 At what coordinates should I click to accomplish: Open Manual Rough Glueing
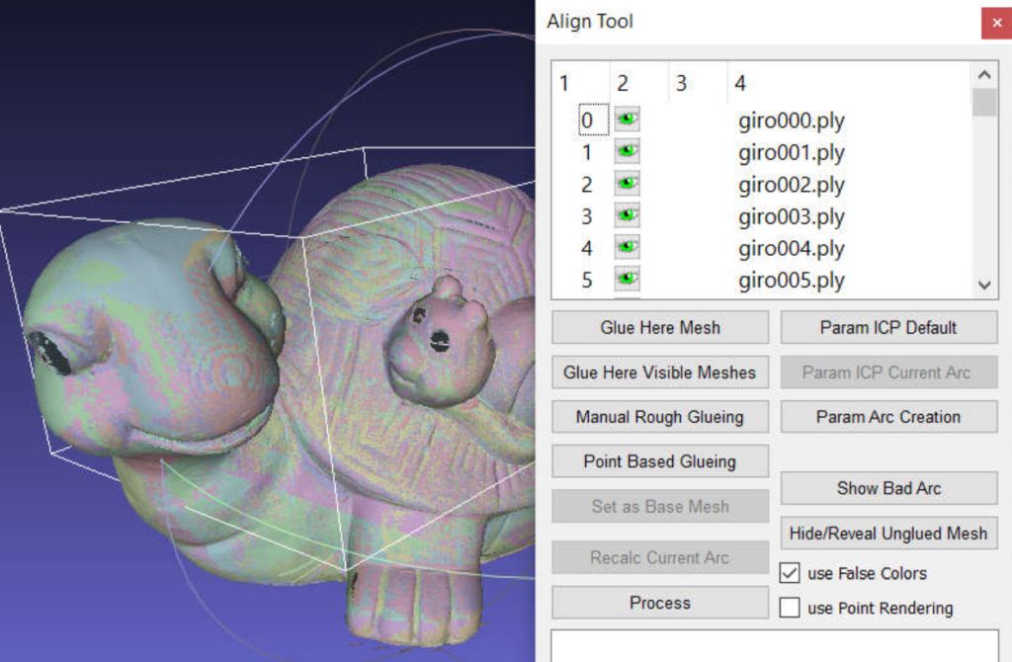pyautogui.click(x=659, y=417)
